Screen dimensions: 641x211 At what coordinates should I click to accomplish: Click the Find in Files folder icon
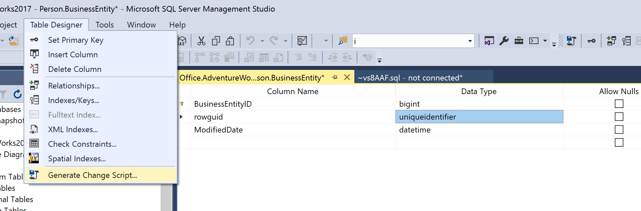[342, 41]
